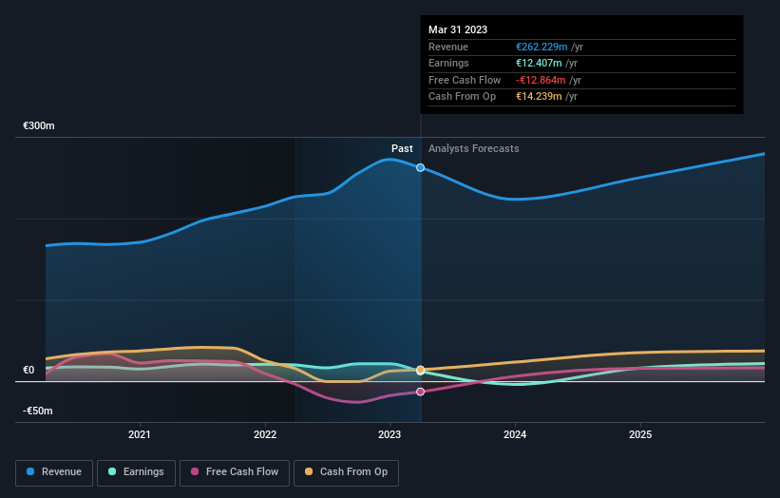This screenshot has height=498, width=780.
Task: Click the €12.407m earnings value
Action: tap(539, 63)
